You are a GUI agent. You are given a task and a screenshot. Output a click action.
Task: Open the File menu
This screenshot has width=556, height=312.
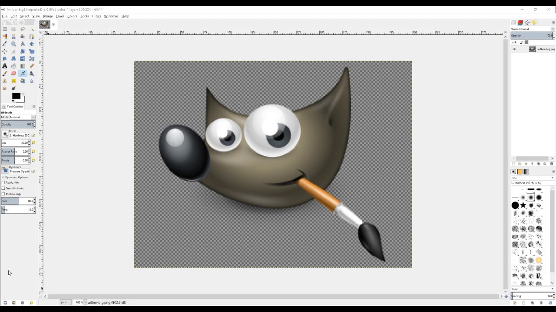pyautogui.click(x=5, y=16)
